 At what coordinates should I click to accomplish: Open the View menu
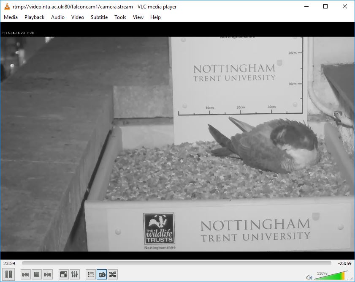point(138,17)
